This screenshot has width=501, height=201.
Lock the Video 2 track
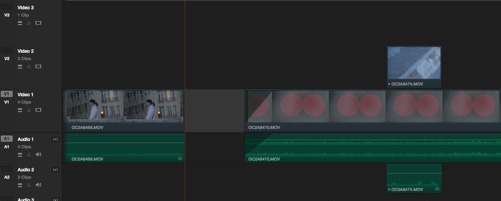(x=29, y=67)
